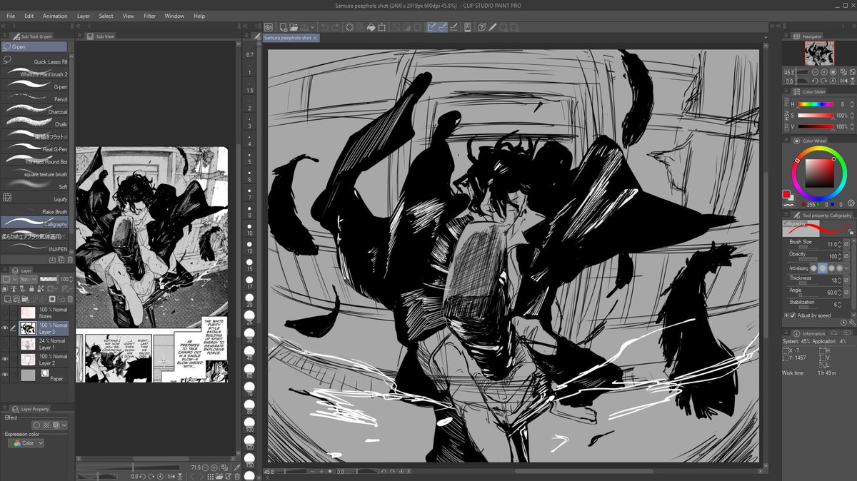Click the Navigator thumbnail preview
The image size is (857, 481).
coord(820,54)
